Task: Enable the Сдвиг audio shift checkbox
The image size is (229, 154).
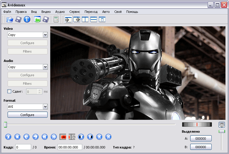Action: (9, 91)
